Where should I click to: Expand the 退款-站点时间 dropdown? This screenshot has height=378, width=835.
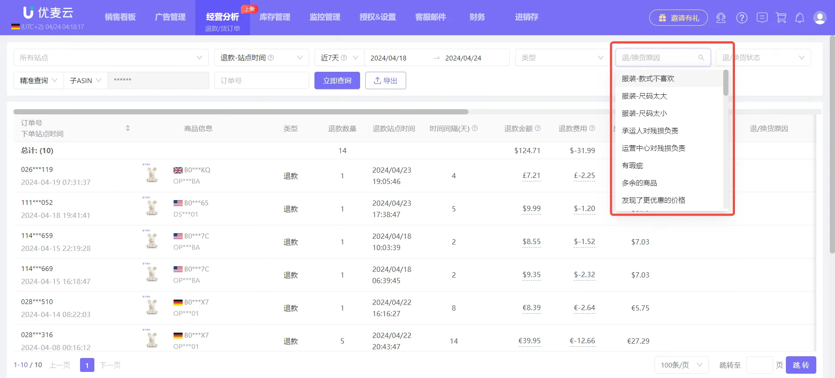pyautogui.click(x=262, y=57)
